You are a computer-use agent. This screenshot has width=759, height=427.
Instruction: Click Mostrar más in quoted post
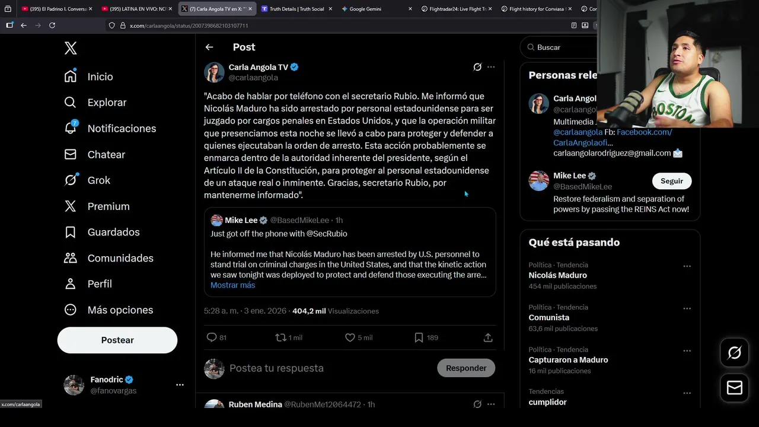coord(232,285)
